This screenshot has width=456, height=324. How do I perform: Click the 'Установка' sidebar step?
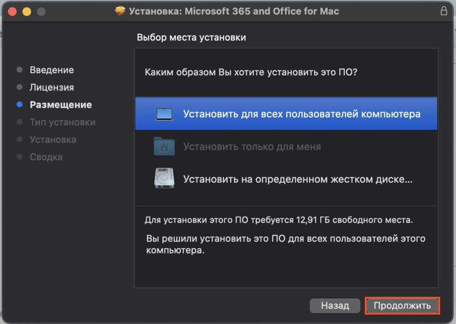point(53,140)
